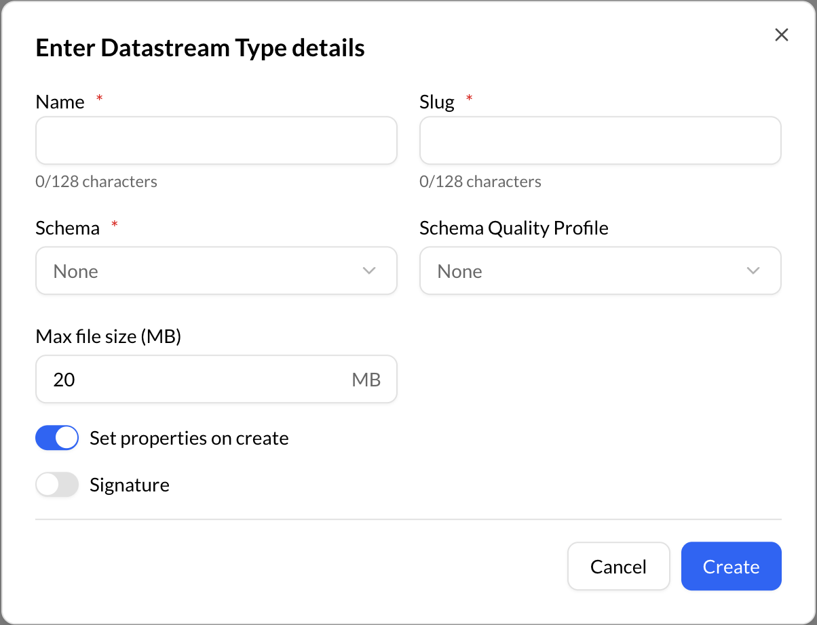The height and width of the screenshot is (625, 817).
Task: Click the close X icon
Action: click(x=781, y=35)
